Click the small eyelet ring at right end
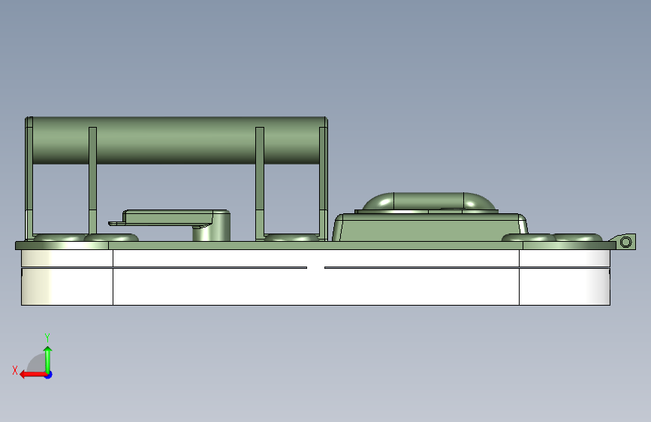 625,242
